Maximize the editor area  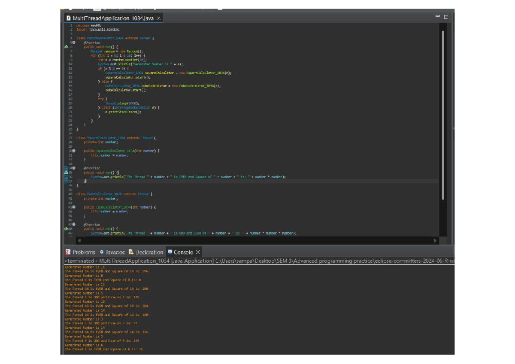446,17
